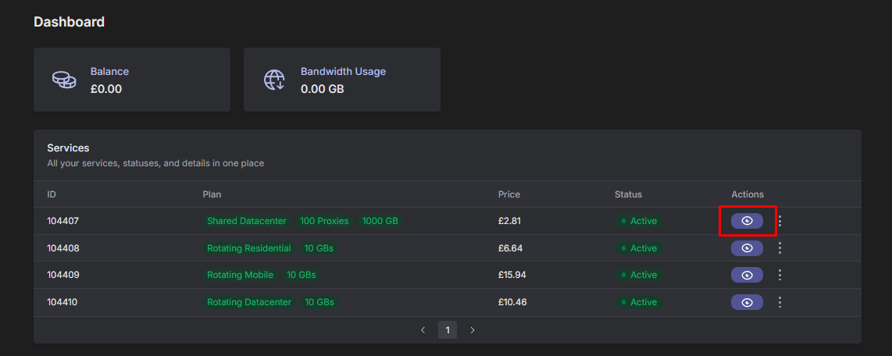Click the Status column header
Image resolution: width=892 pixels, height=356 pixels.
point(628,194)
